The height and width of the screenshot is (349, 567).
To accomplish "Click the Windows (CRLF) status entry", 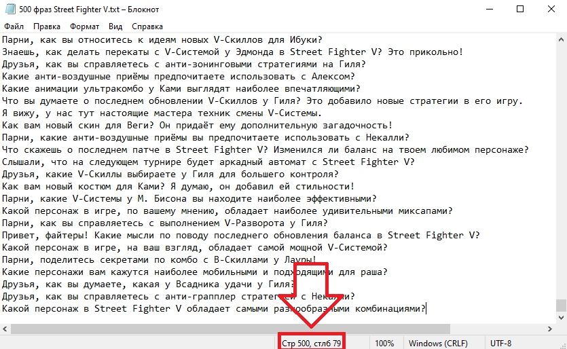I will pos(438,343).
